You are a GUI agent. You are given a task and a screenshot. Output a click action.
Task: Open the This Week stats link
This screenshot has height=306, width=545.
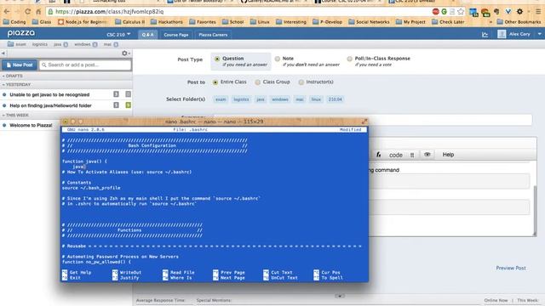pyautogui.click(x=528, y=300)
